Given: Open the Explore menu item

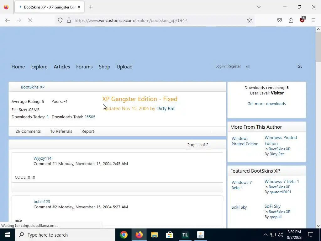Looking at the screenshot, I should tap(39, 67).
